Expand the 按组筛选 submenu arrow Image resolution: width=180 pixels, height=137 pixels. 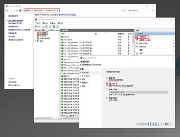pyautogui.click(x=173, y=47)
